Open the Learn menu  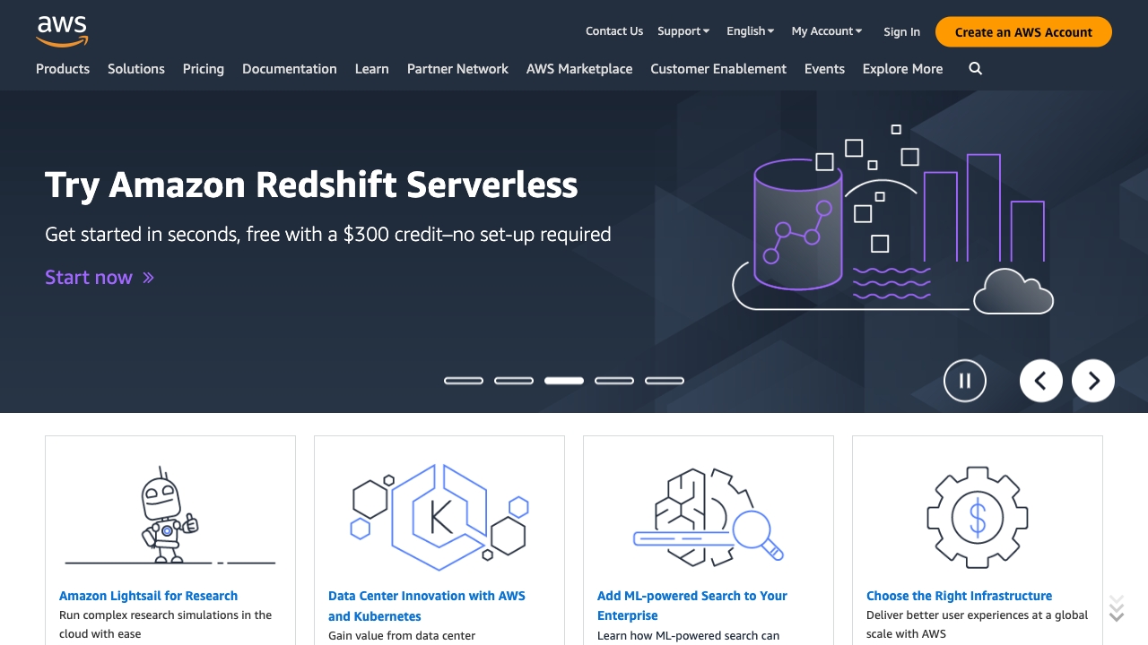point(372,69)
